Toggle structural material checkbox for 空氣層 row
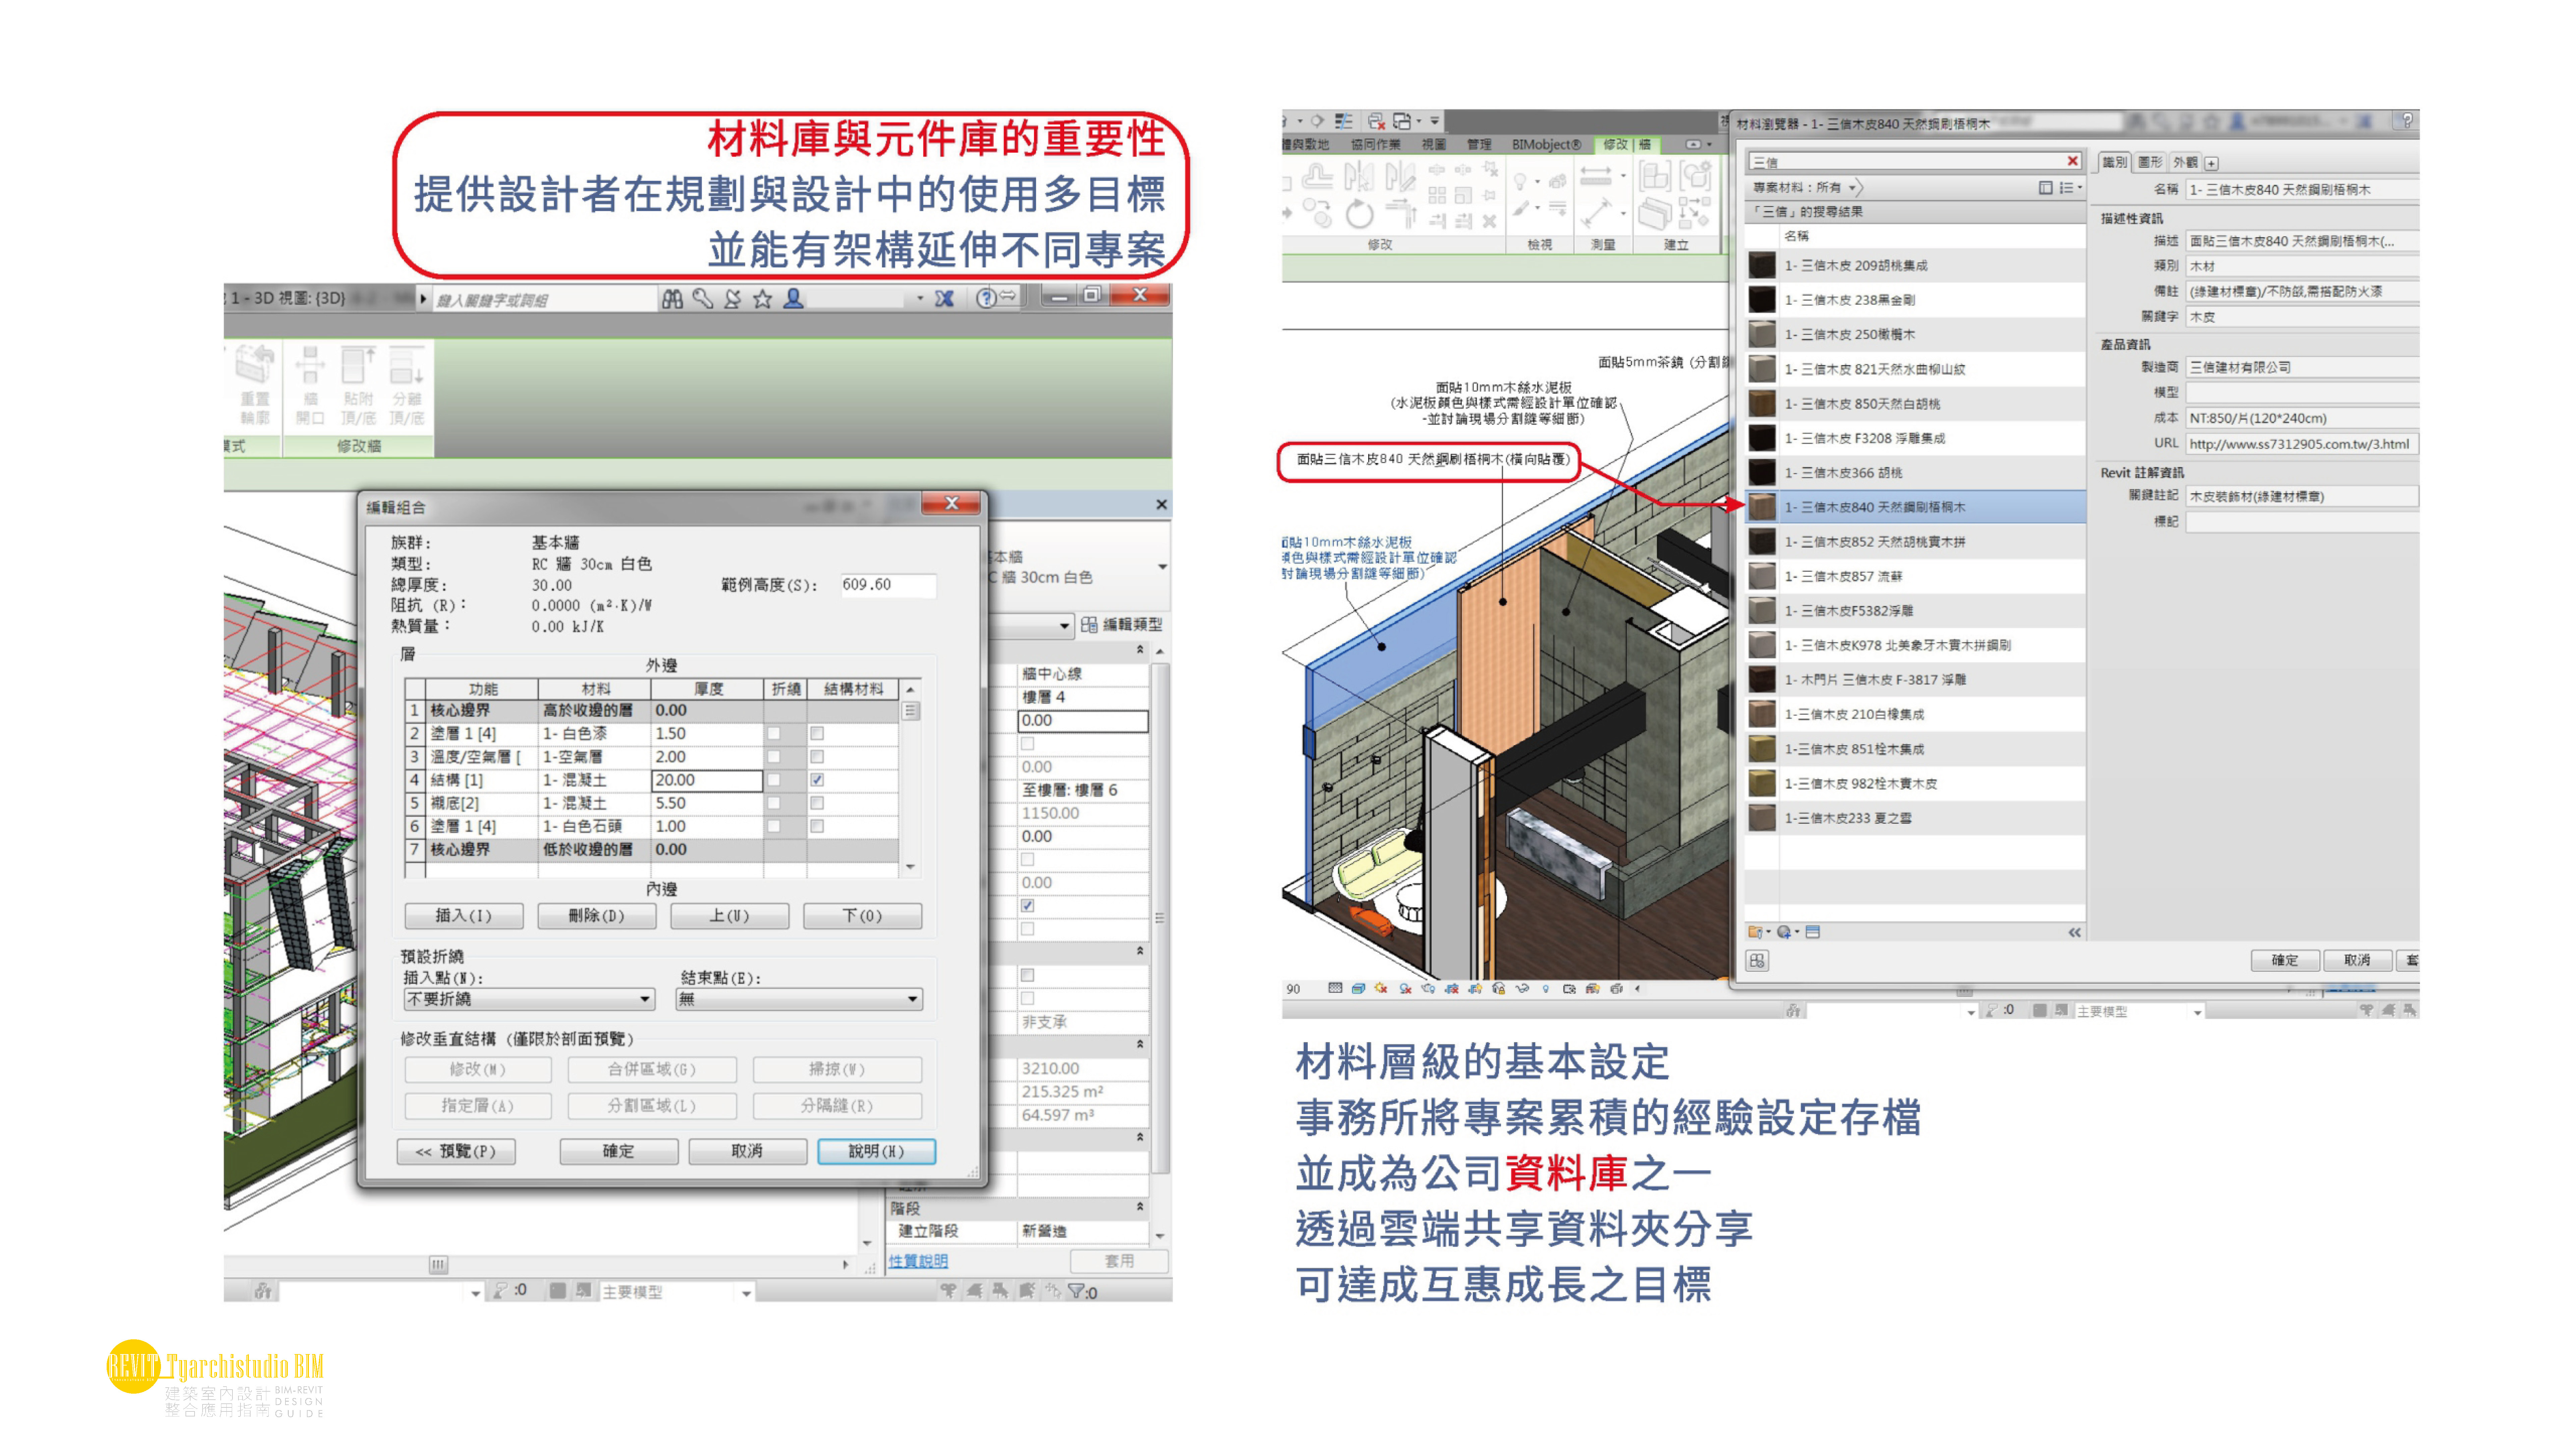Screen dimensions: 2576x1449 pyautogui.click(x=817, y=757)
